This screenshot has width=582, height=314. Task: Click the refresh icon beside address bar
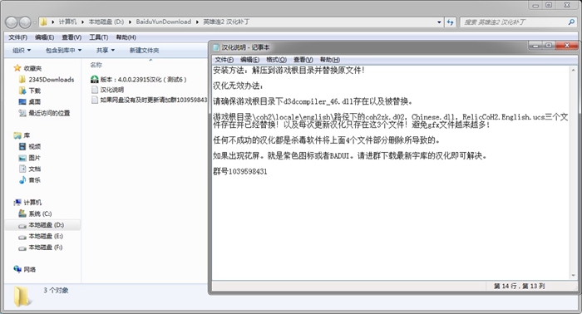click(x=451, y=22)
